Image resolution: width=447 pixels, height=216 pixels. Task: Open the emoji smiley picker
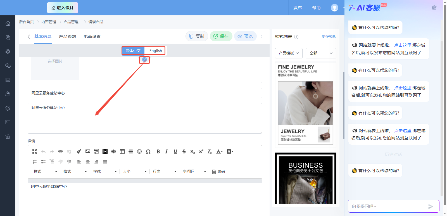(x=139, y=151)
